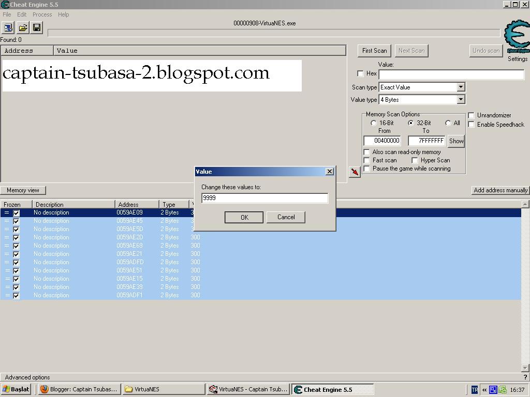
Task: Click the freeze equals sign for 0059AE45
Action: pos(7,221)
